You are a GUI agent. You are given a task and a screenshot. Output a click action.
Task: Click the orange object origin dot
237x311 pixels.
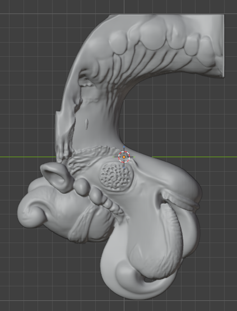coord(124,157)
